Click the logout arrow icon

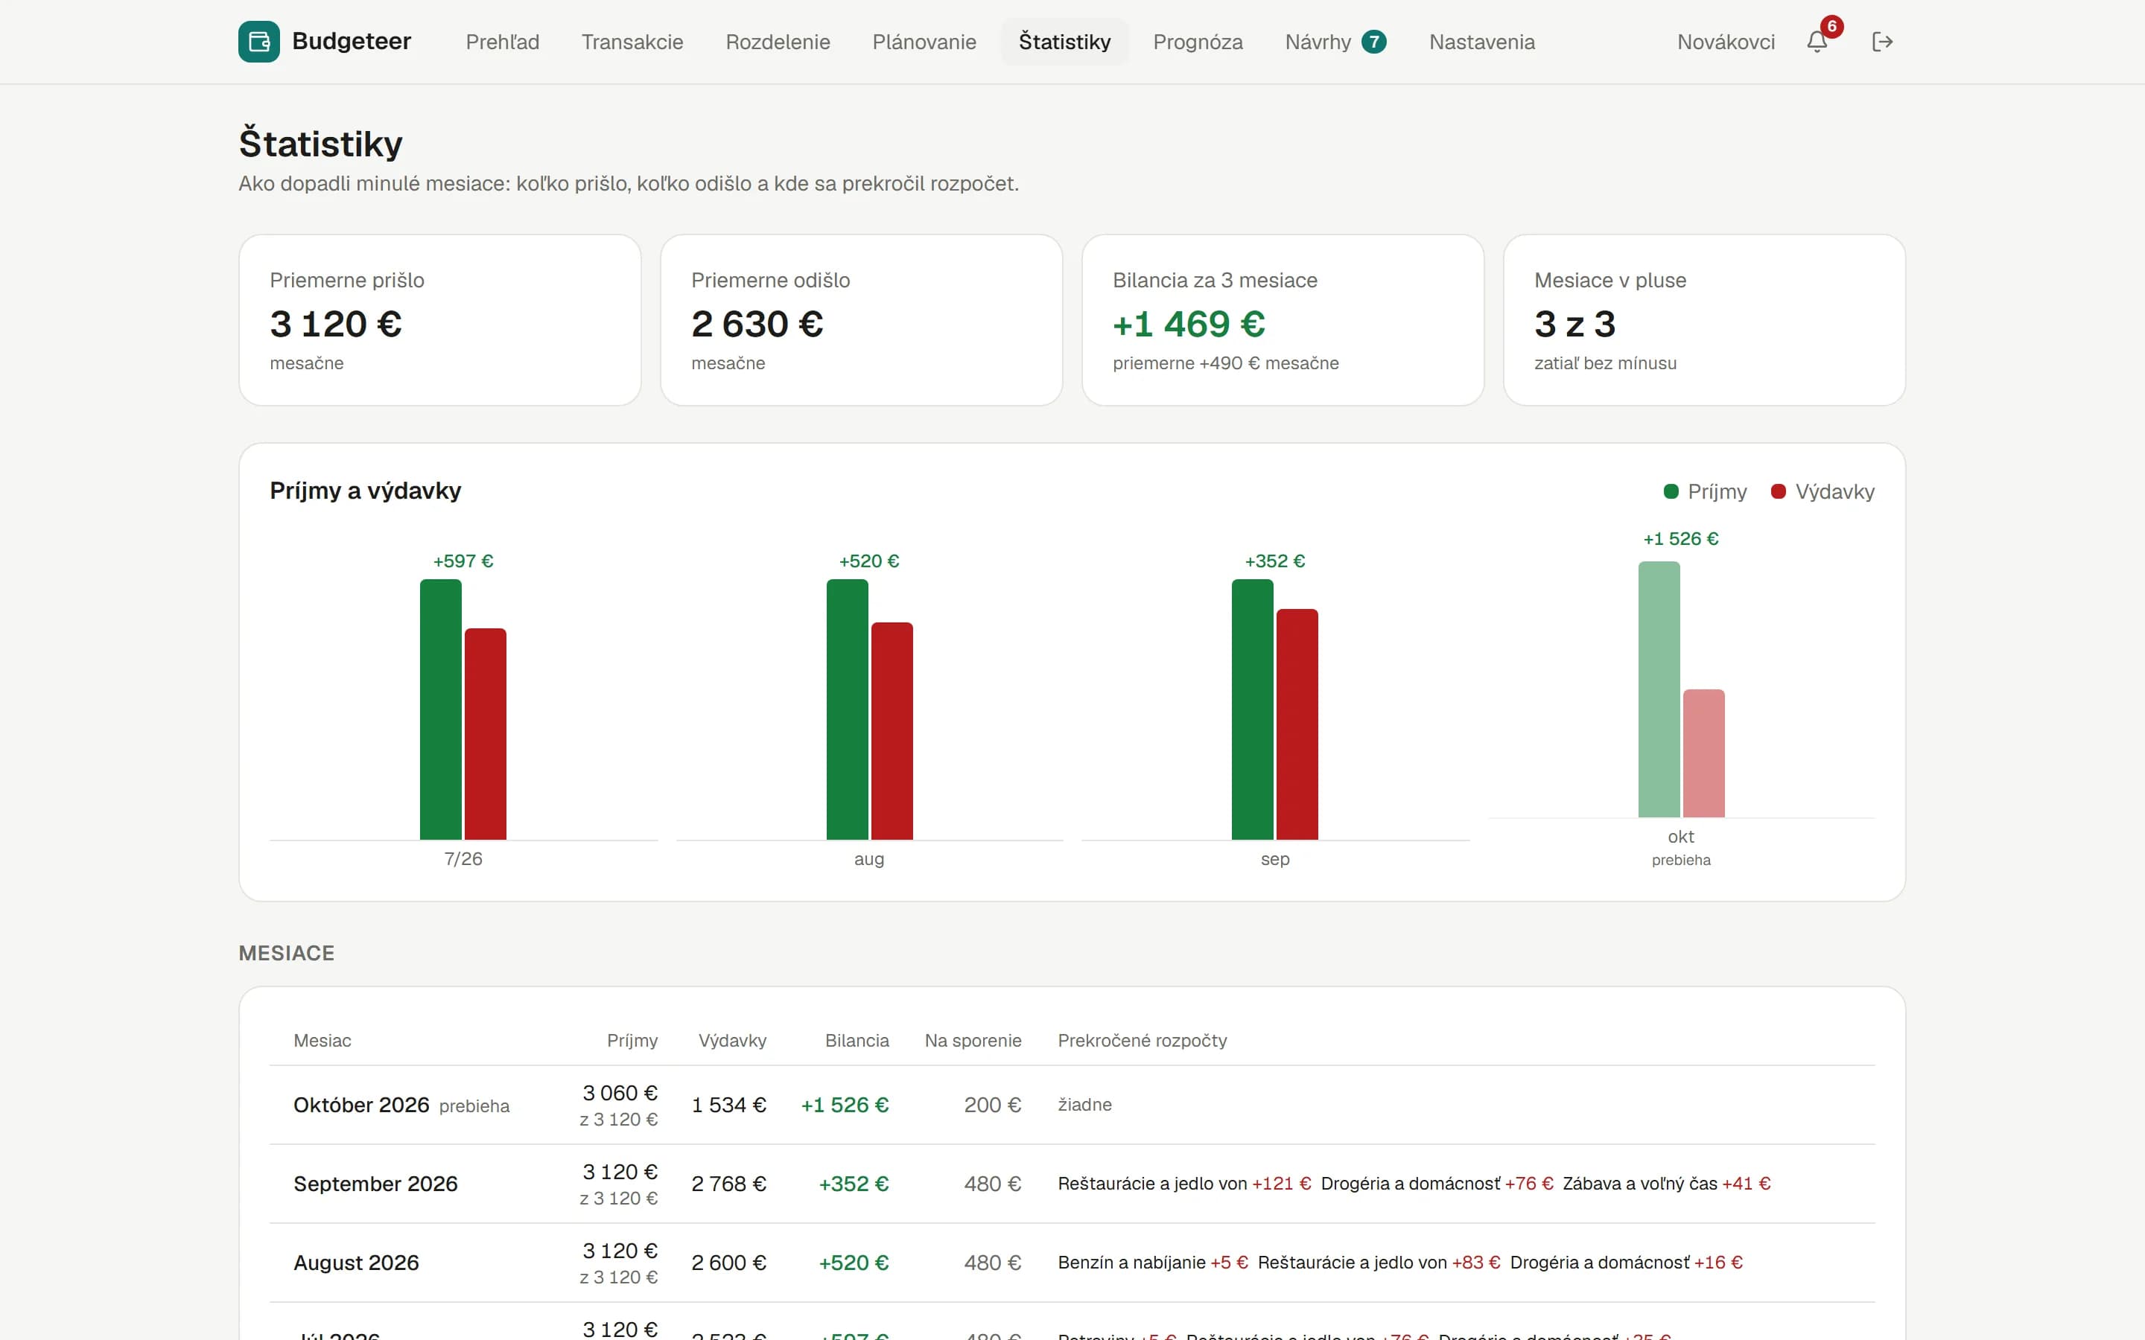pos(1883,42)
